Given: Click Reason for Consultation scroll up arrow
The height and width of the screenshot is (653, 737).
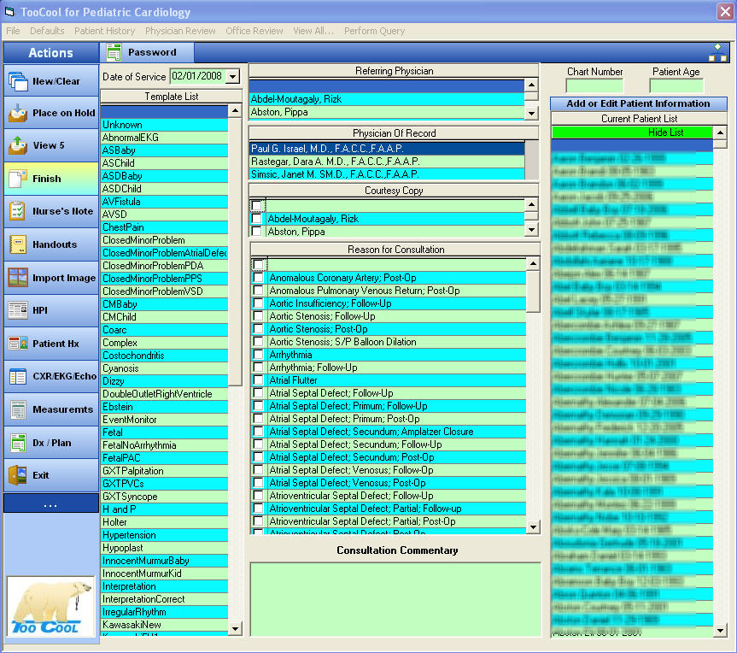Looking at the screenshot, I should [x=533, y=263].
